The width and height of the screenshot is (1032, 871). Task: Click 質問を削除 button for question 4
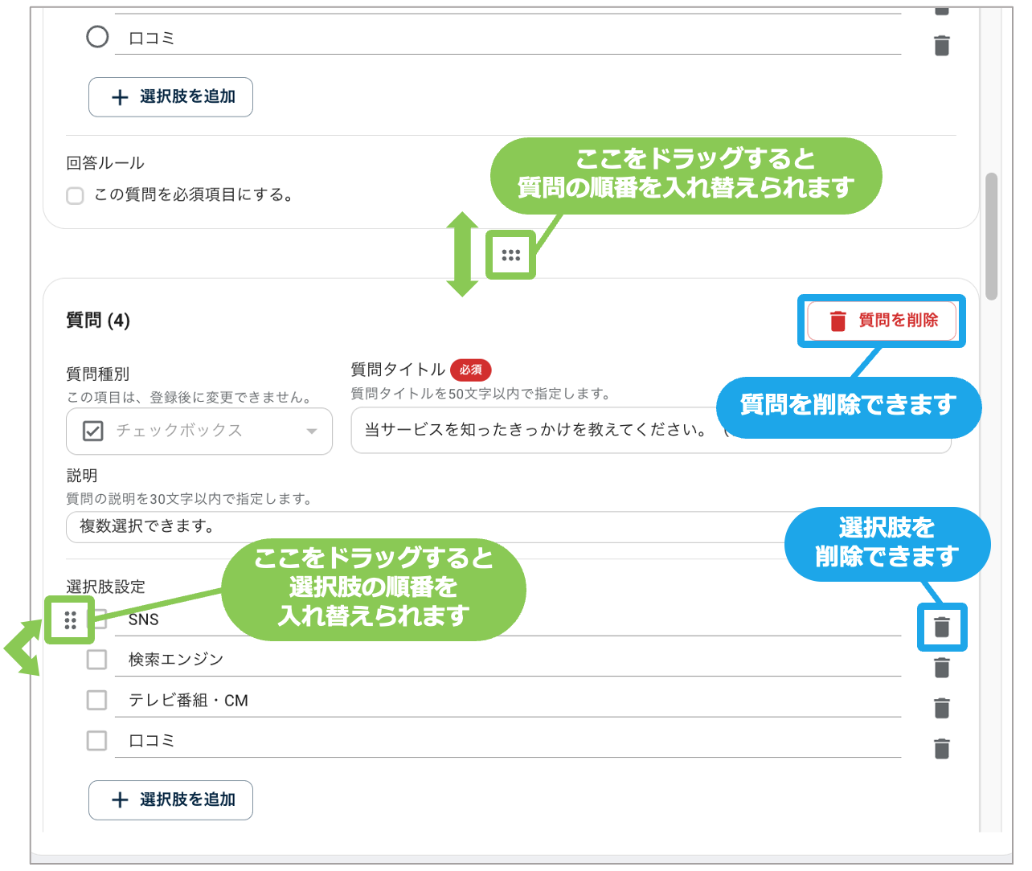coord(882,321)
